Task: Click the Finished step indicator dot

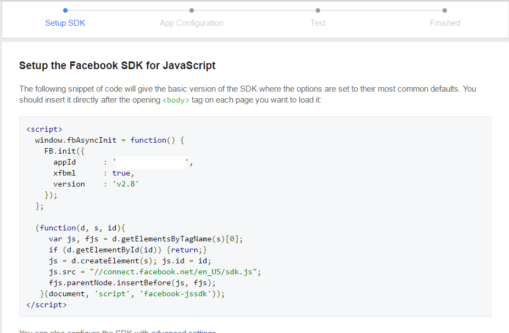Action: pos(444,10)
